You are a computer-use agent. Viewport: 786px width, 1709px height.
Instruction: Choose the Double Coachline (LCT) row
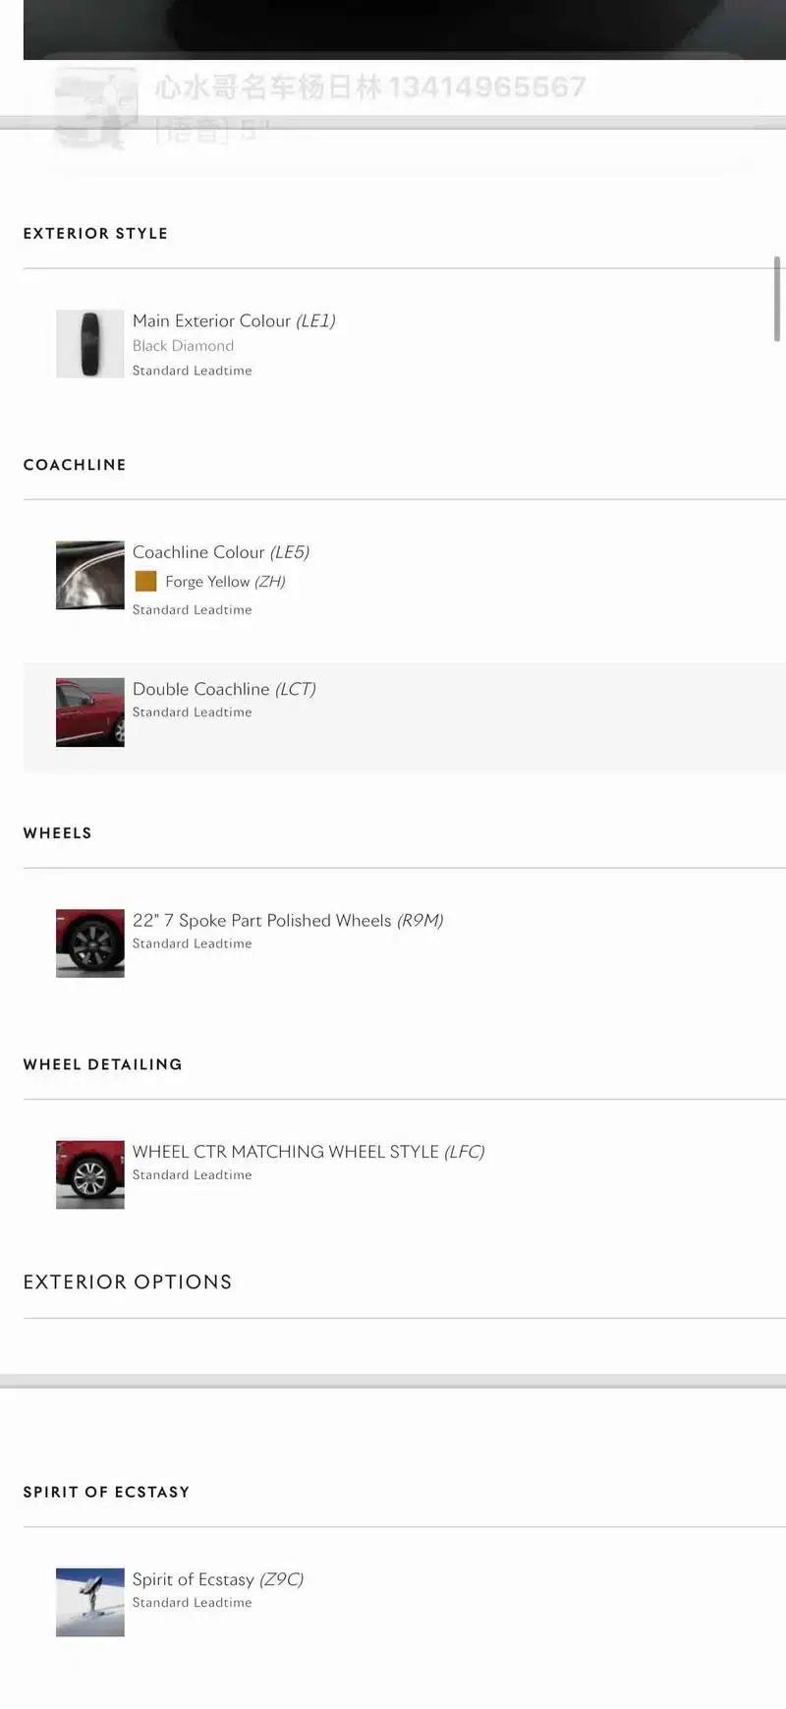[x=405, y=717]
